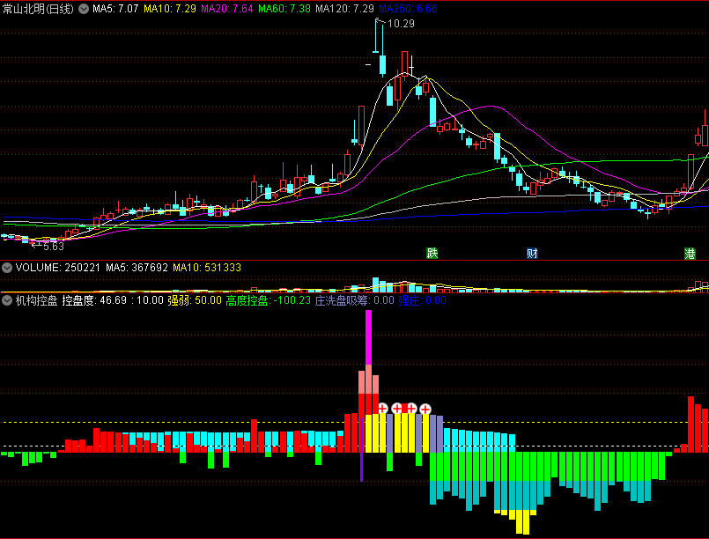The width and height of the screenshot is (709, 539).
Task: Open the dropdown beside 常山北明(日线) title
Action: click(84, 9)
